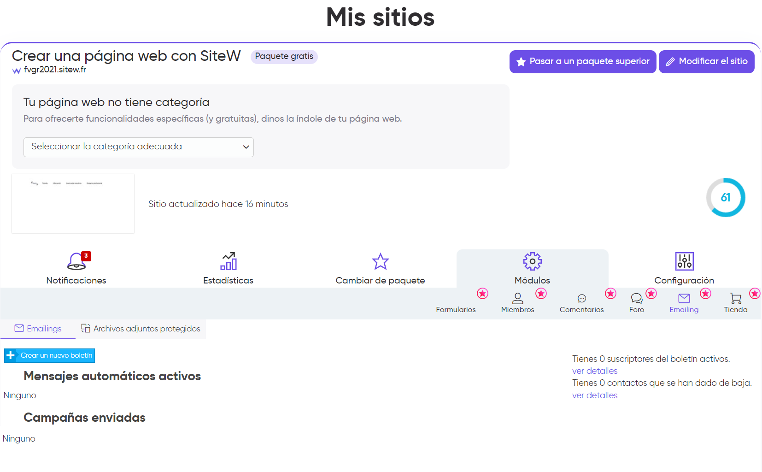The width and height of the screenshot is (762, 472).
Task: Switch to the Archivos adjuntos protegidos tab
Action: tap(141, 329)
